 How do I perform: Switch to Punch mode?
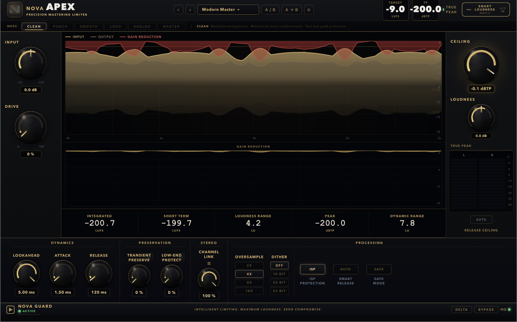(60, 26)
